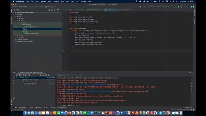Open editor warnings indicator
This screenshot has height=116, width=206.
(x=187, y=13)
